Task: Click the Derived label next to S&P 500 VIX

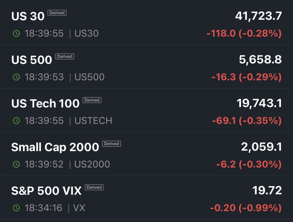Action: coord(94,187)
